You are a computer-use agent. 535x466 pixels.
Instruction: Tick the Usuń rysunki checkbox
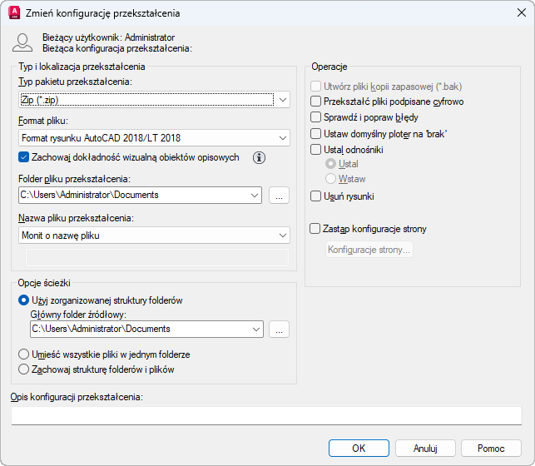[x=315, y=196]
